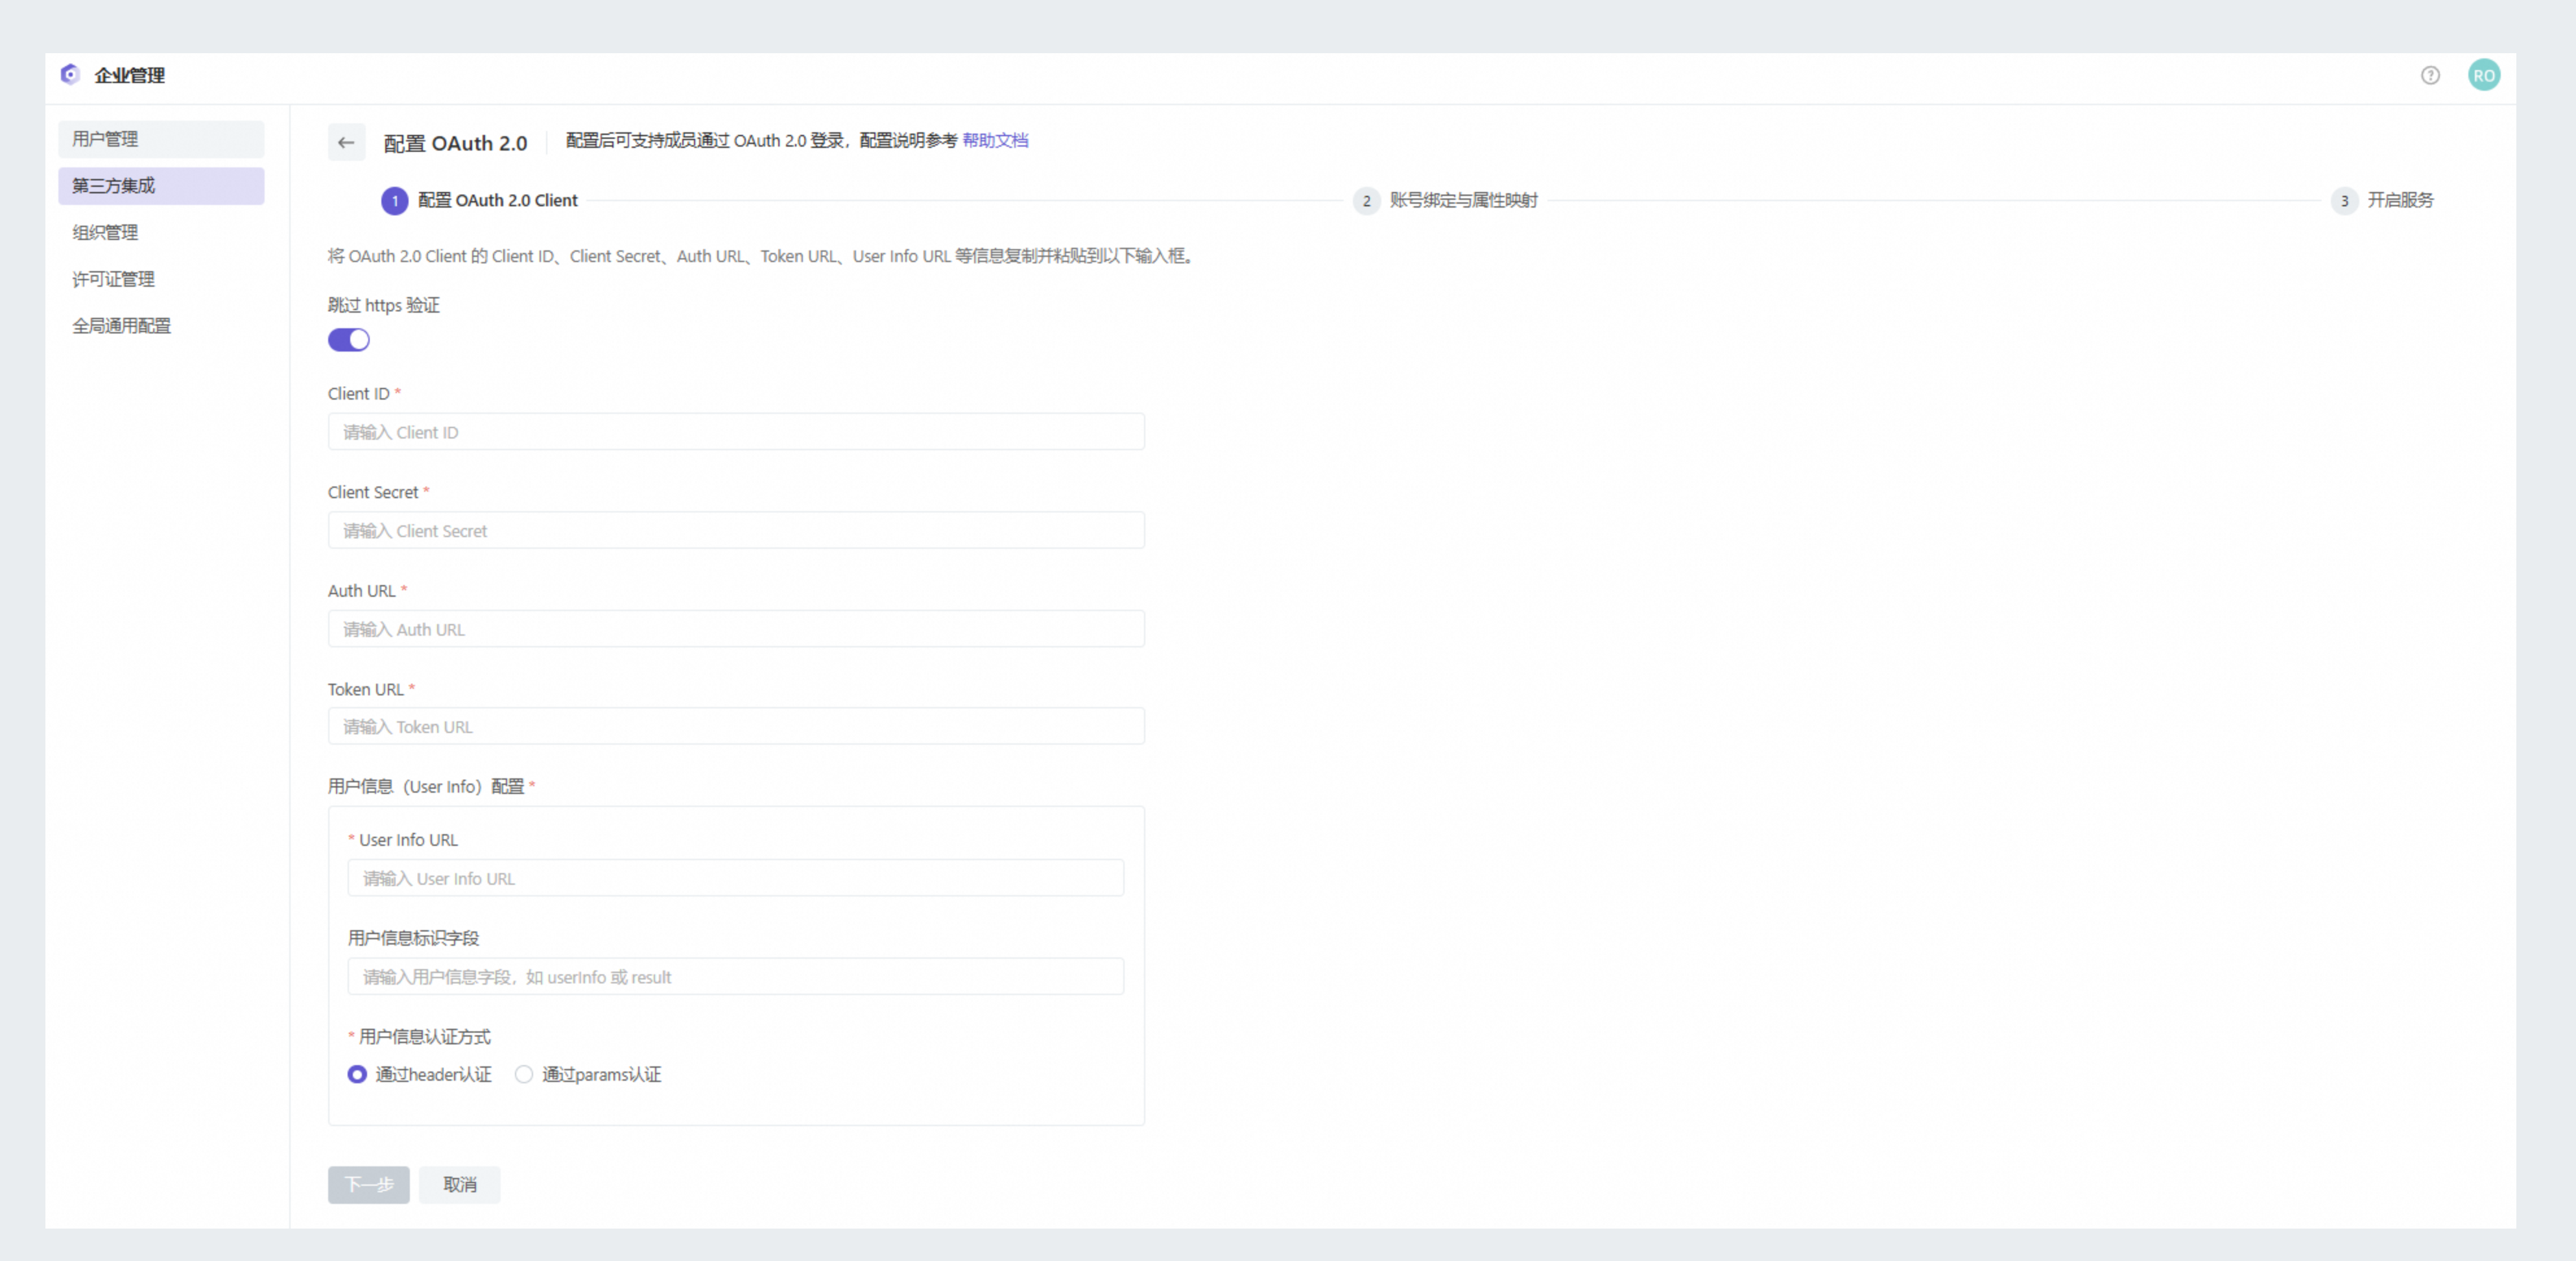The height and width of the screenshot is (1261, 2576).
Task: Open 许可证管理 in the sidebar
Action: (161, 279)
